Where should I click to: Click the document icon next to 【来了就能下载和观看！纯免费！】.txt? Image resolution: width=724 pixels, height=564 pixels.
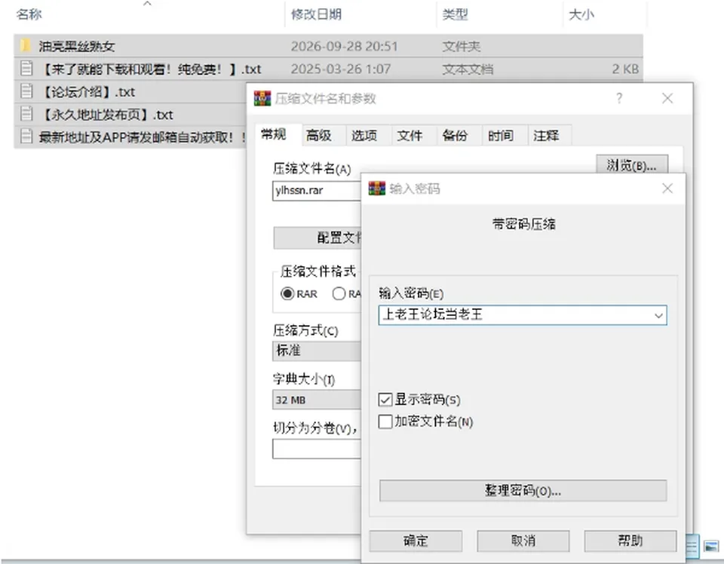coord(26,69)
